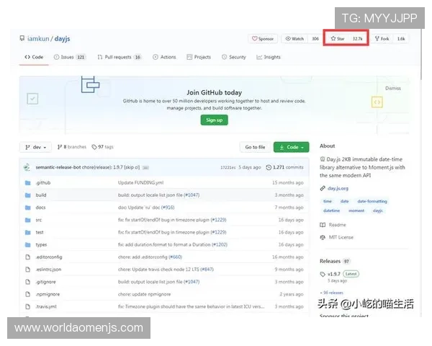The image size is (432, 346).
Task: Select the datetime topic tag
Action: [331, 210]
